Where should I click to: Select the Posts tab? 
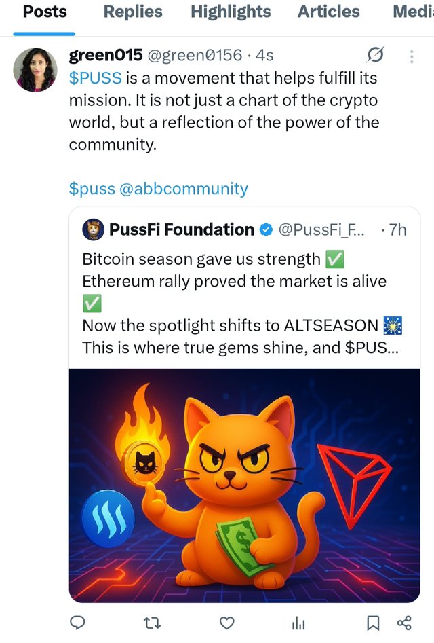coord(45,12)
